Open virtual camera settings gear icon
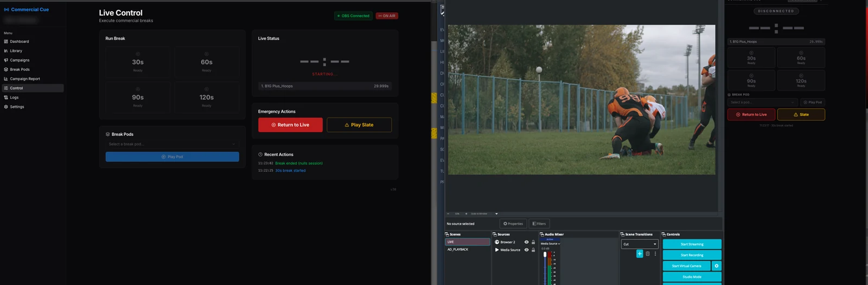The width and height of the screenshot is (868, 285). 717,266
